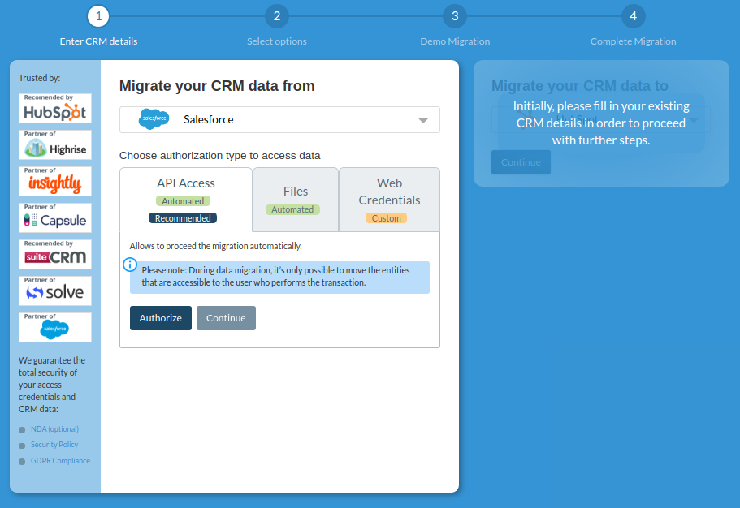This screenshot has width=740, height=508.
Task: Open the Salesforce source CRM combo box
Action: tap(279, 120)
